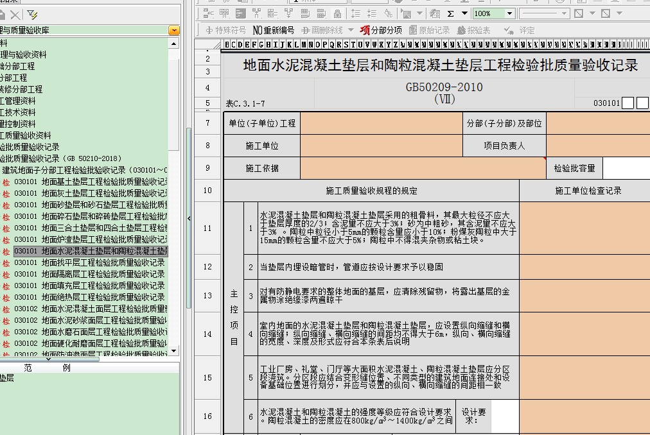Image resolution: width=650 pixels, height=435 pixels.
Task: Click the Σ sum icon
Action: [450, 13]
